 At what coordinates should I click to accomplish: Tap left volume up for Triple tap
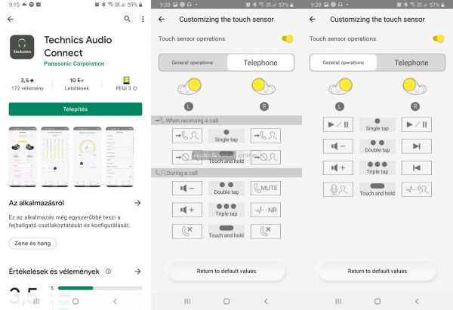click(x=338, y=168)
